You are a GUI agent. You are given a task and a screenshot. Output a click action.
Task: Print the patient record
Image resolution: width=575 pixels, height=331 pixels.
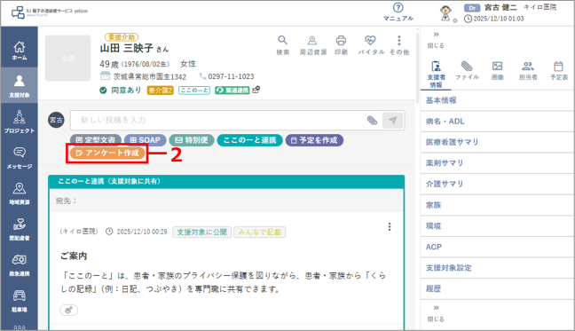tap(341, 45)
